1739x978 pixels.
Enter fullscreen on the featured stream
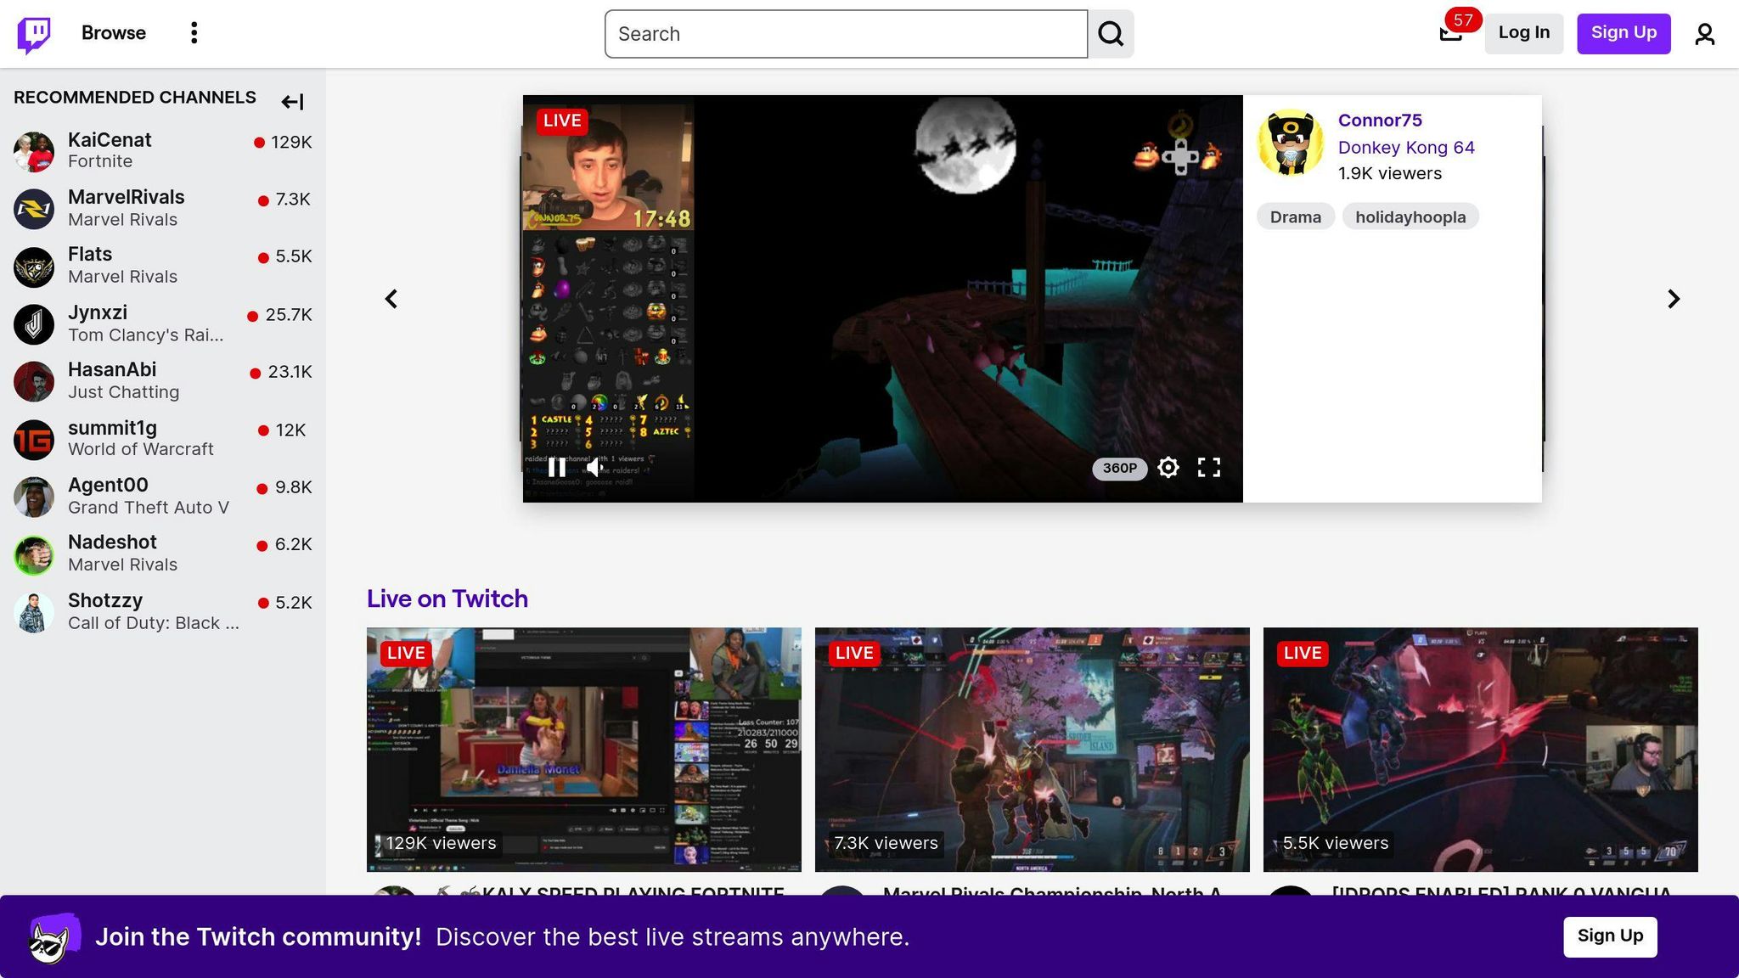pos(1209,468)
